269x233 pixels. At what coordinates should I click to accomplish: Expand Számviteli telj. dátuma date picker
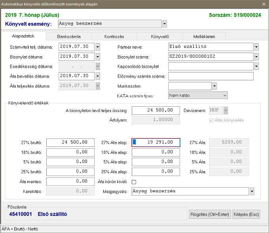click(98, 47)
